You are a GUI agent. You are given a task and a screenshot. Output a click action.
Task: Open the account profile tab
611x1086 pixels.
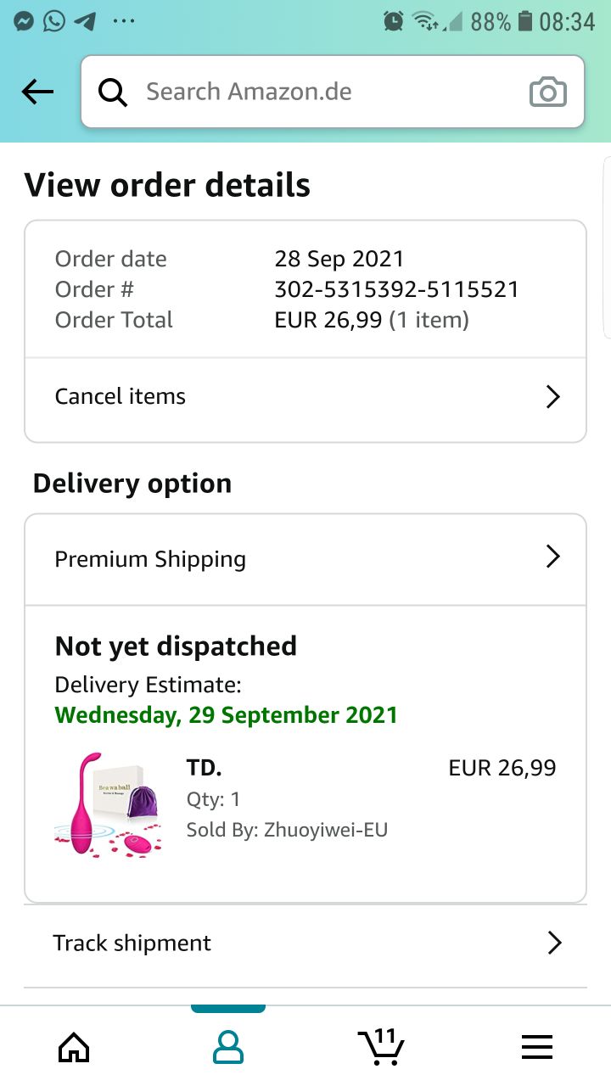click(227, 1047)
